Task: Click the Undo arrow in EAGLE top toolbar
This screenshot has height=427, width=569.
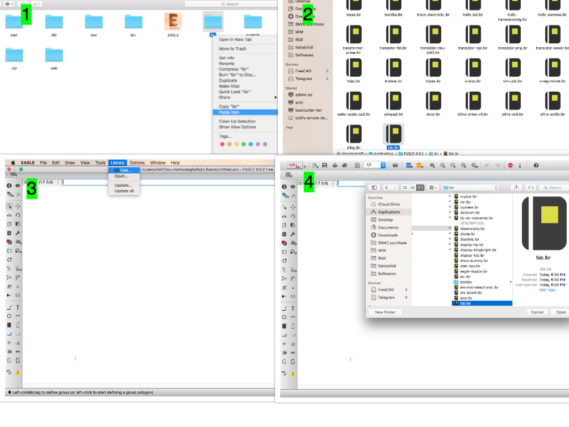Action: (x=487, y=166)
